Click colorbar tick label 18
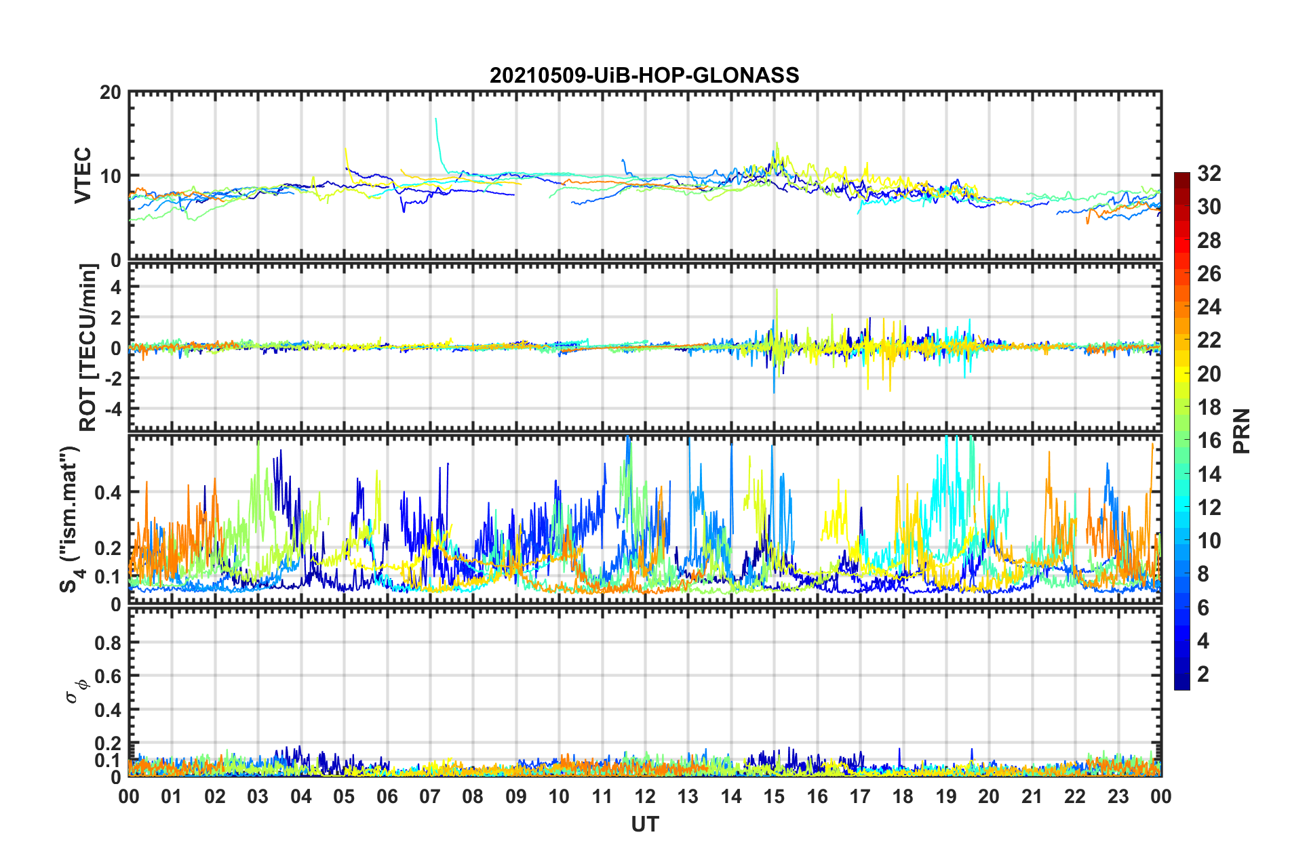This screenshot has height=862, width=1290. click(x=1209, y=407)
